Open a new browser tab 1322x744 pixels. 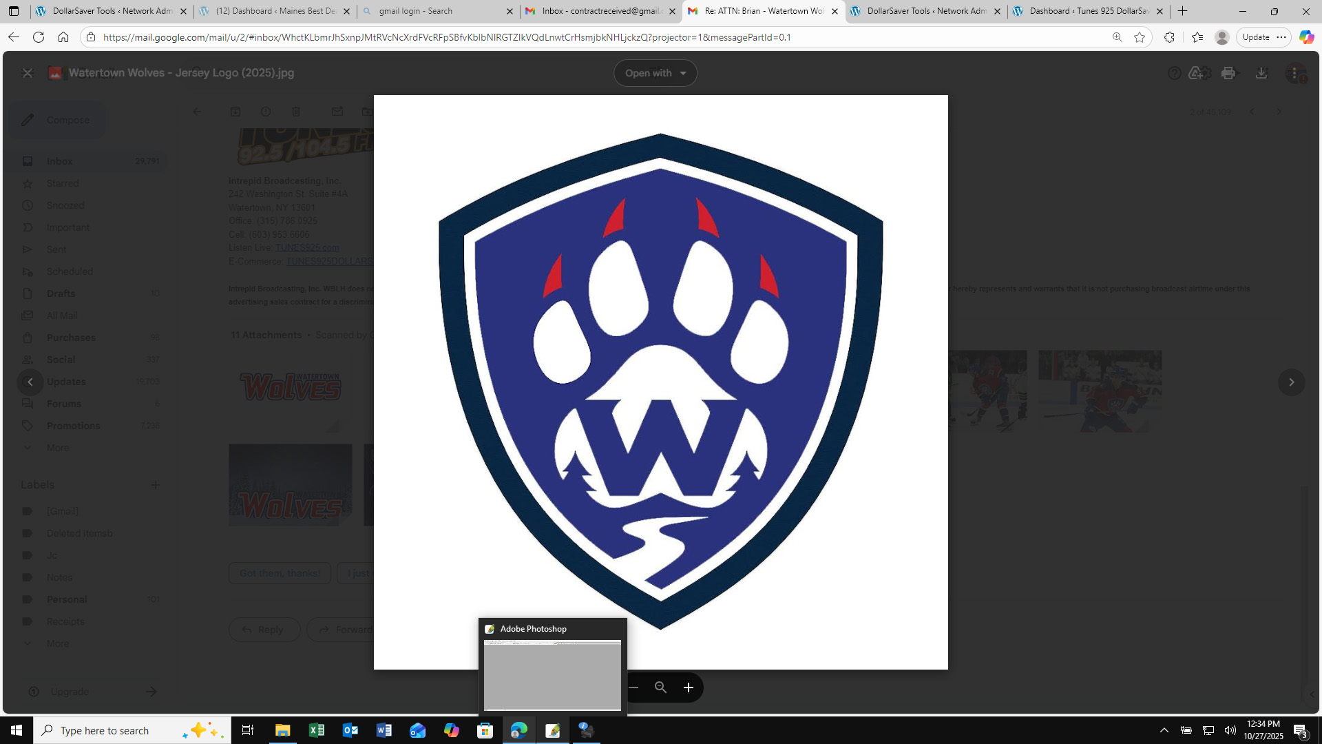coord(1183,11)
